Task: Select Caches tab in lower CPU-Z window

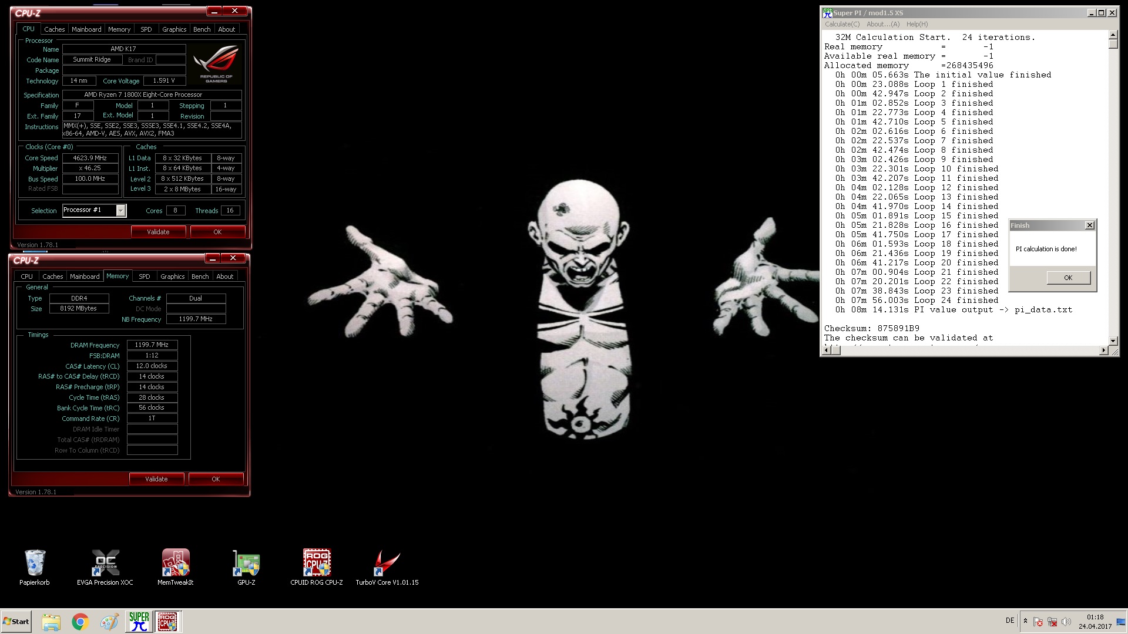Action: tap(53, 276)
